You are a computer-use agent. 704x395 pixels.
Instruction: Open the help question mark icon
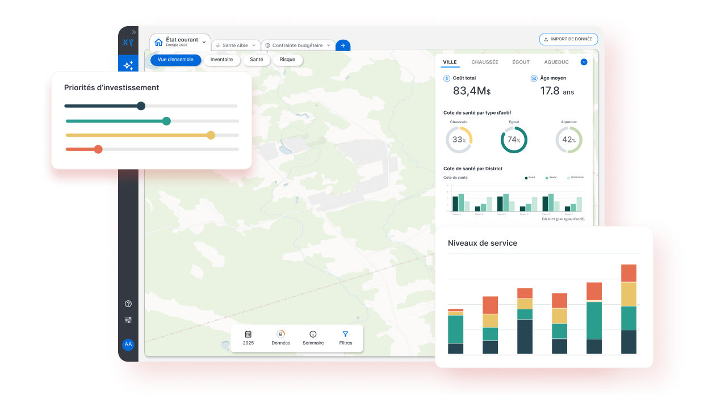click(128, 304)
